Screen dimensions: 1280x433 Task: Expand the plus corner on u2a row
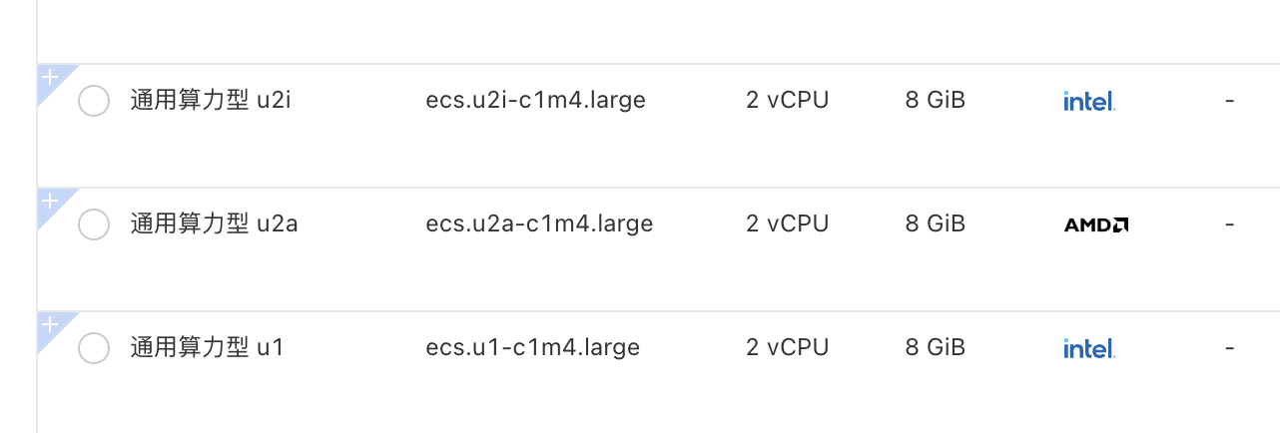(50, 202)
